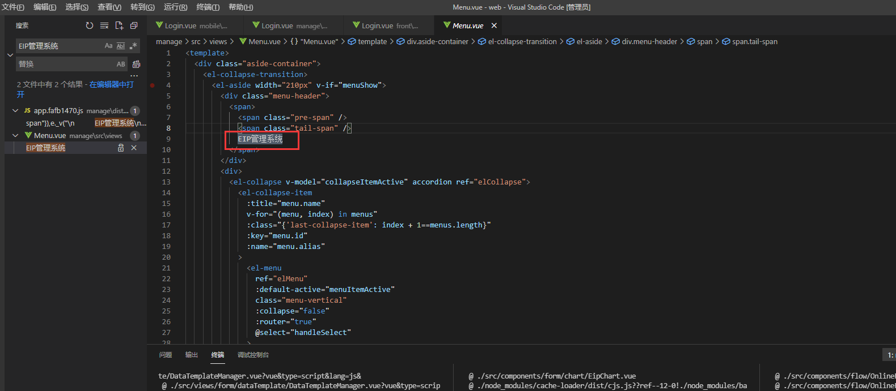
Task: Toggle Preserve Case in replace box
Action: [x=121, y=64]
